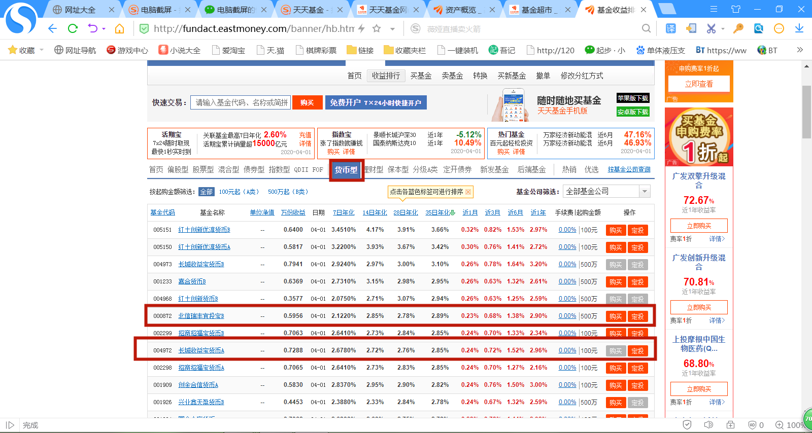Click 立即查看 in the ad banner
The width and height of the screenshot is (812, 433).
[x=699, y=84]
